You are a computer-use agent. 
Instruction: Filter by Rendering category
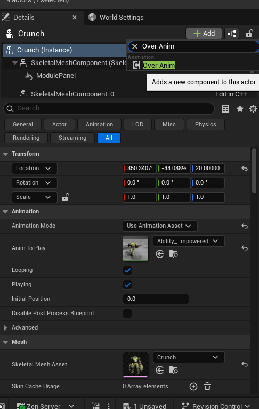pyautogui.click(x=26, y=138)
